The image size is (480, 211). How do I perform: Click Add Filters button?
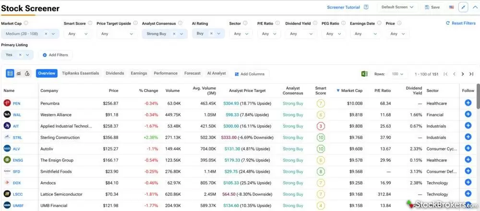(x=55, y=55)
